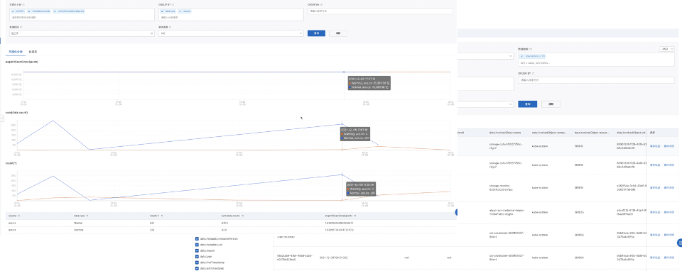682x271 pixels.
Task: Remove the AVG(millisecSinceEpoch) aggregation tag
Action: (x=55, y=11)
